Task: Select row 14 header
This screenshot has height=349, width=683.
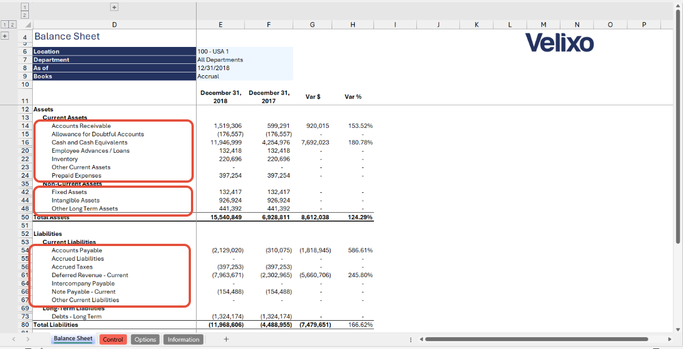Action: 25,126
